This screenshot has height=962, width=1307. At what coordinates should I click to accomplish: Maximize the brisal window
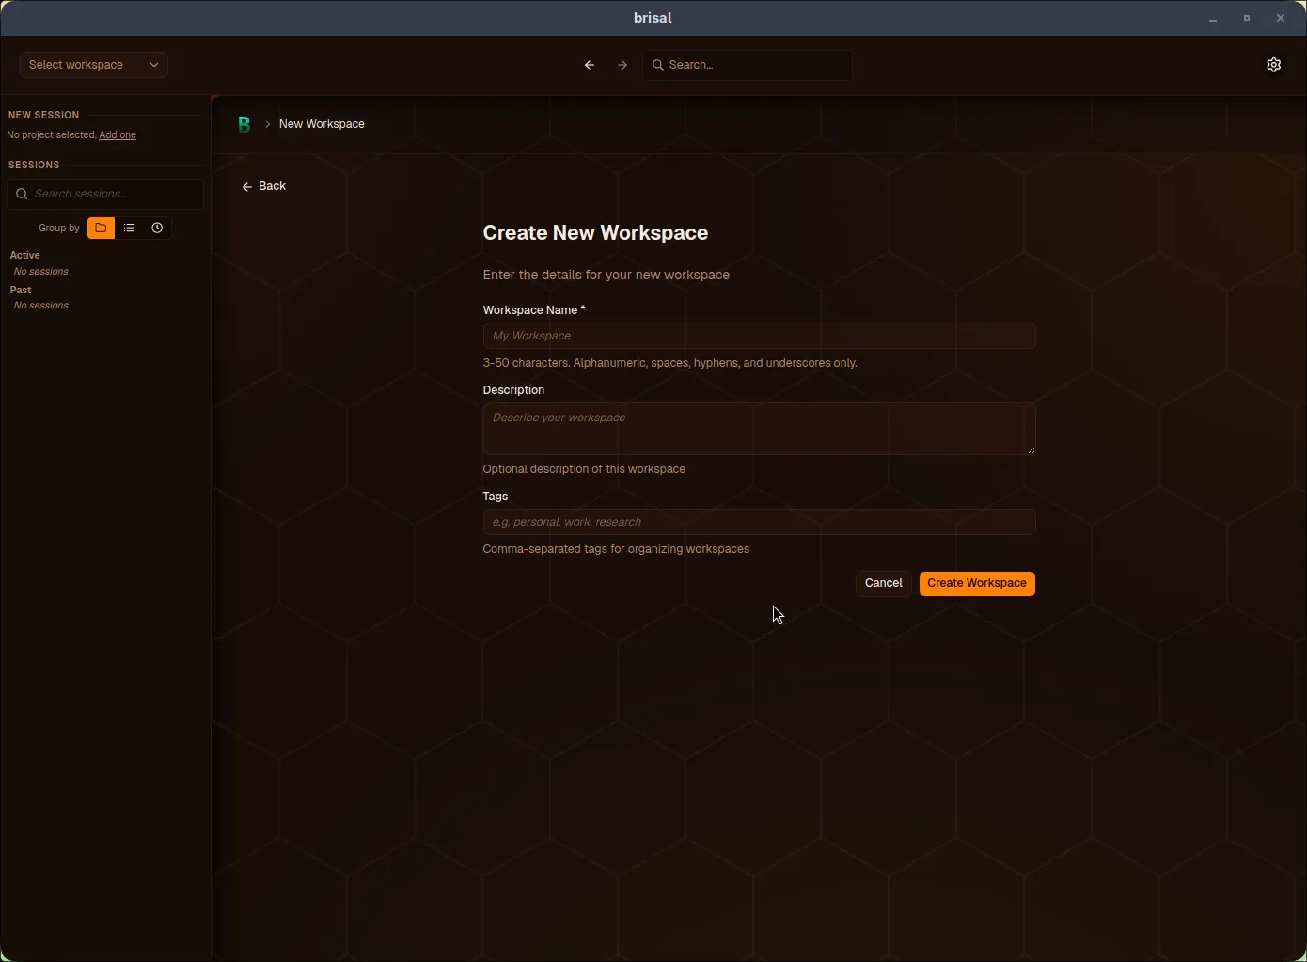1247,18
